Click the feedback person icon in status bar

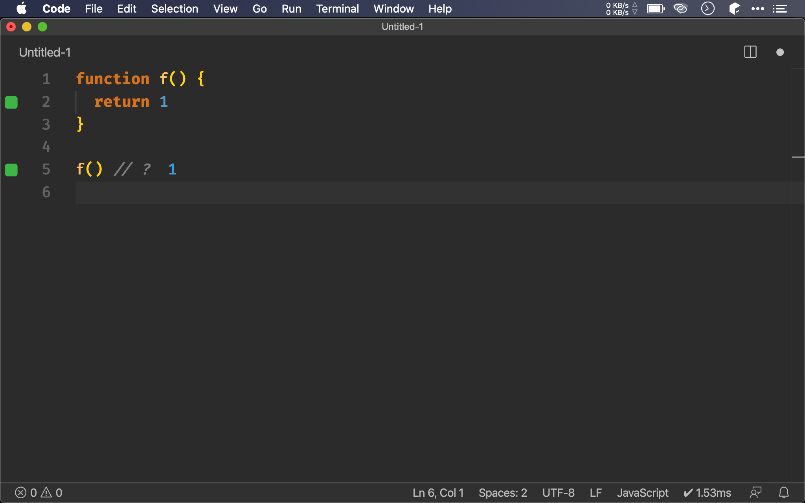click(755, 492)
